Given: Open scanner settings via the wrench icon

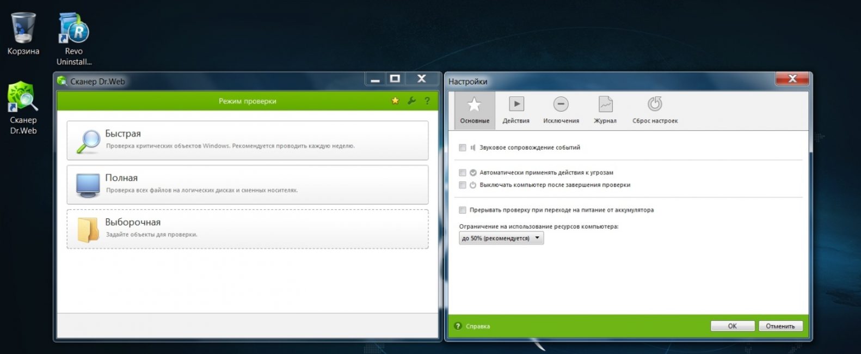Looking at the screenshot, I should 411,101.
